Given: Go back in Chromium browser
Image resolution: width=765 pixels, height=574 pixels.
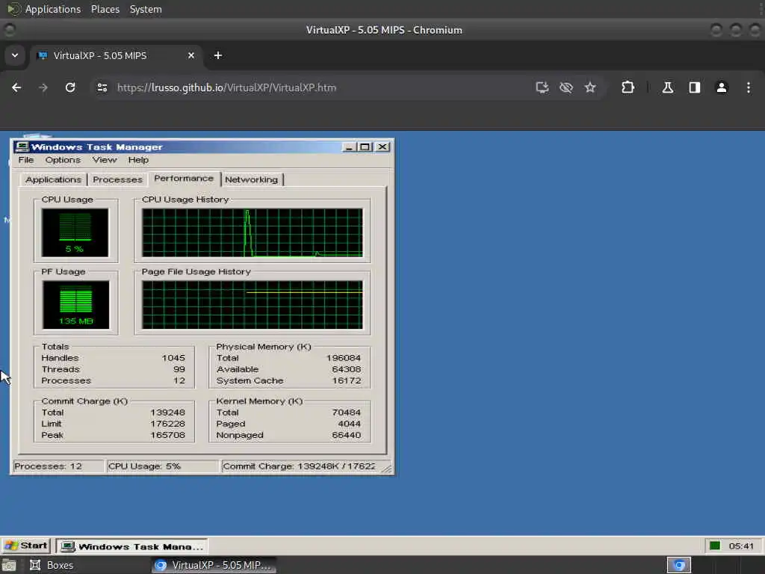Looking at the screenshot, I should pos(16,87).
